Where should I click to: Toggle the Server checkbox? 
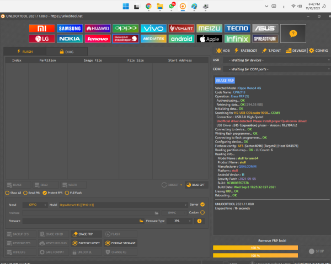(x=202, y=205)
